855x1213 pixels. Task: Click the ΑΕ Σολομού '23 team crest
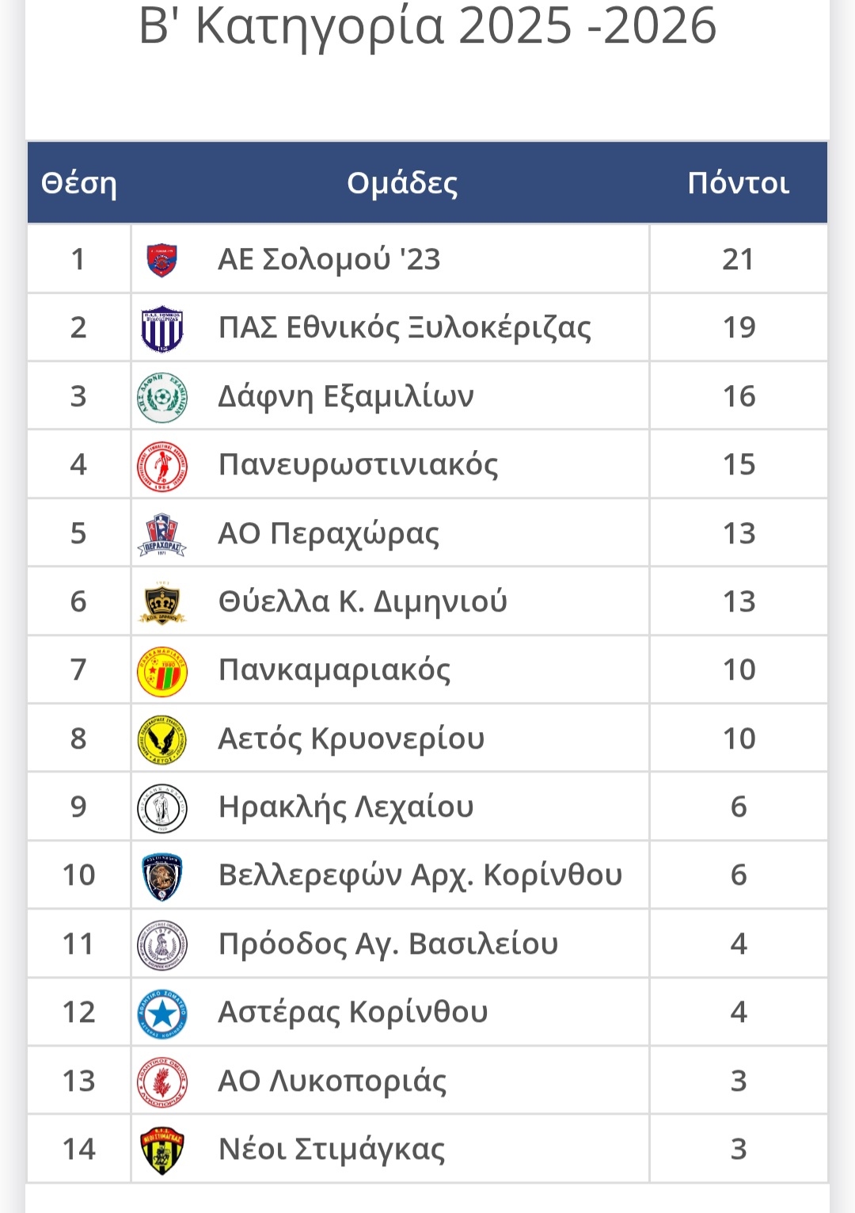coord(162,260)
